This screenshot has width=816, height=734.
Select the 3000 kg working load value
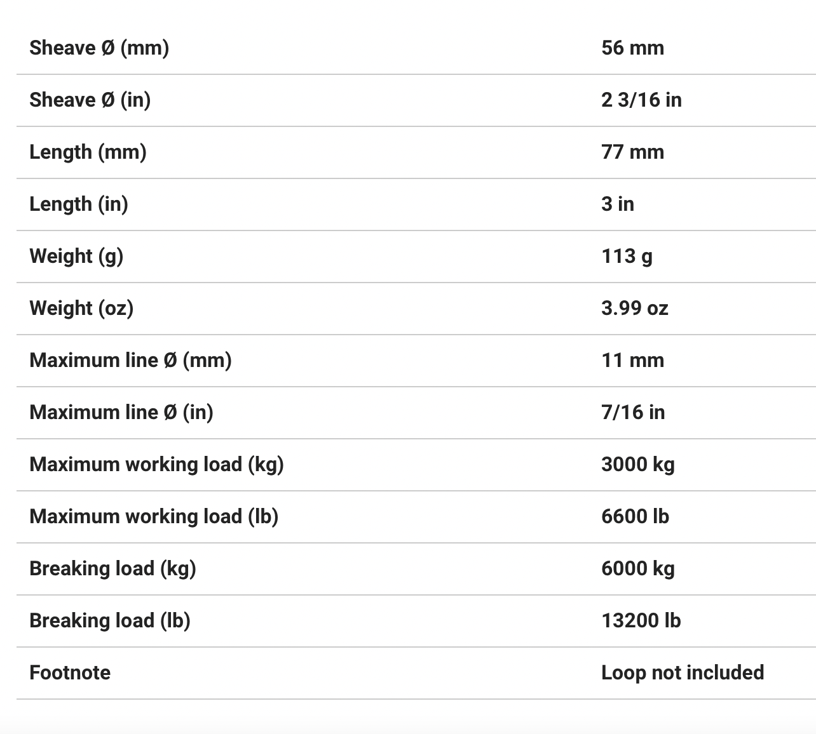click(637, 464)
